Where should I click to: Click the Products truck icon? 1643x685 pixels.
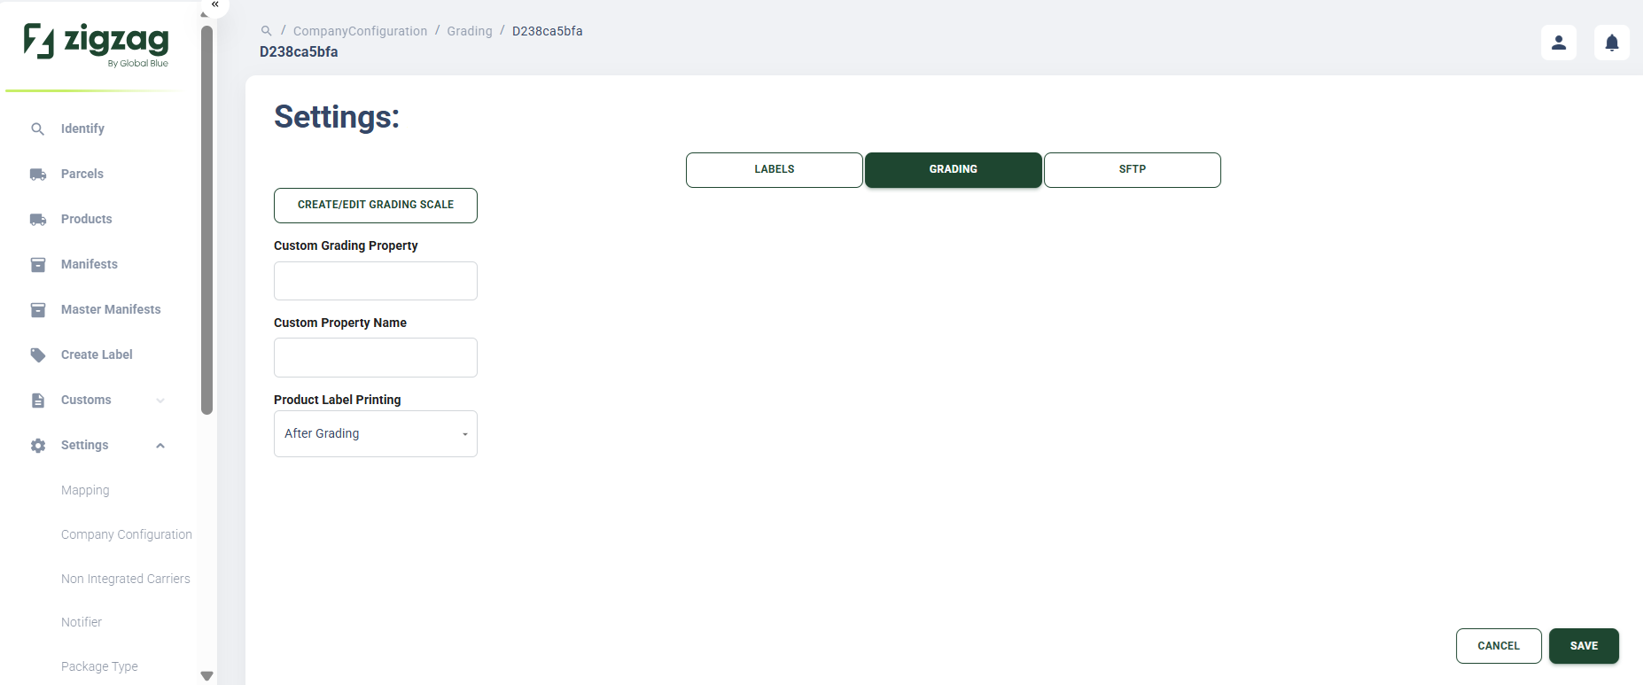coord(38,219)
